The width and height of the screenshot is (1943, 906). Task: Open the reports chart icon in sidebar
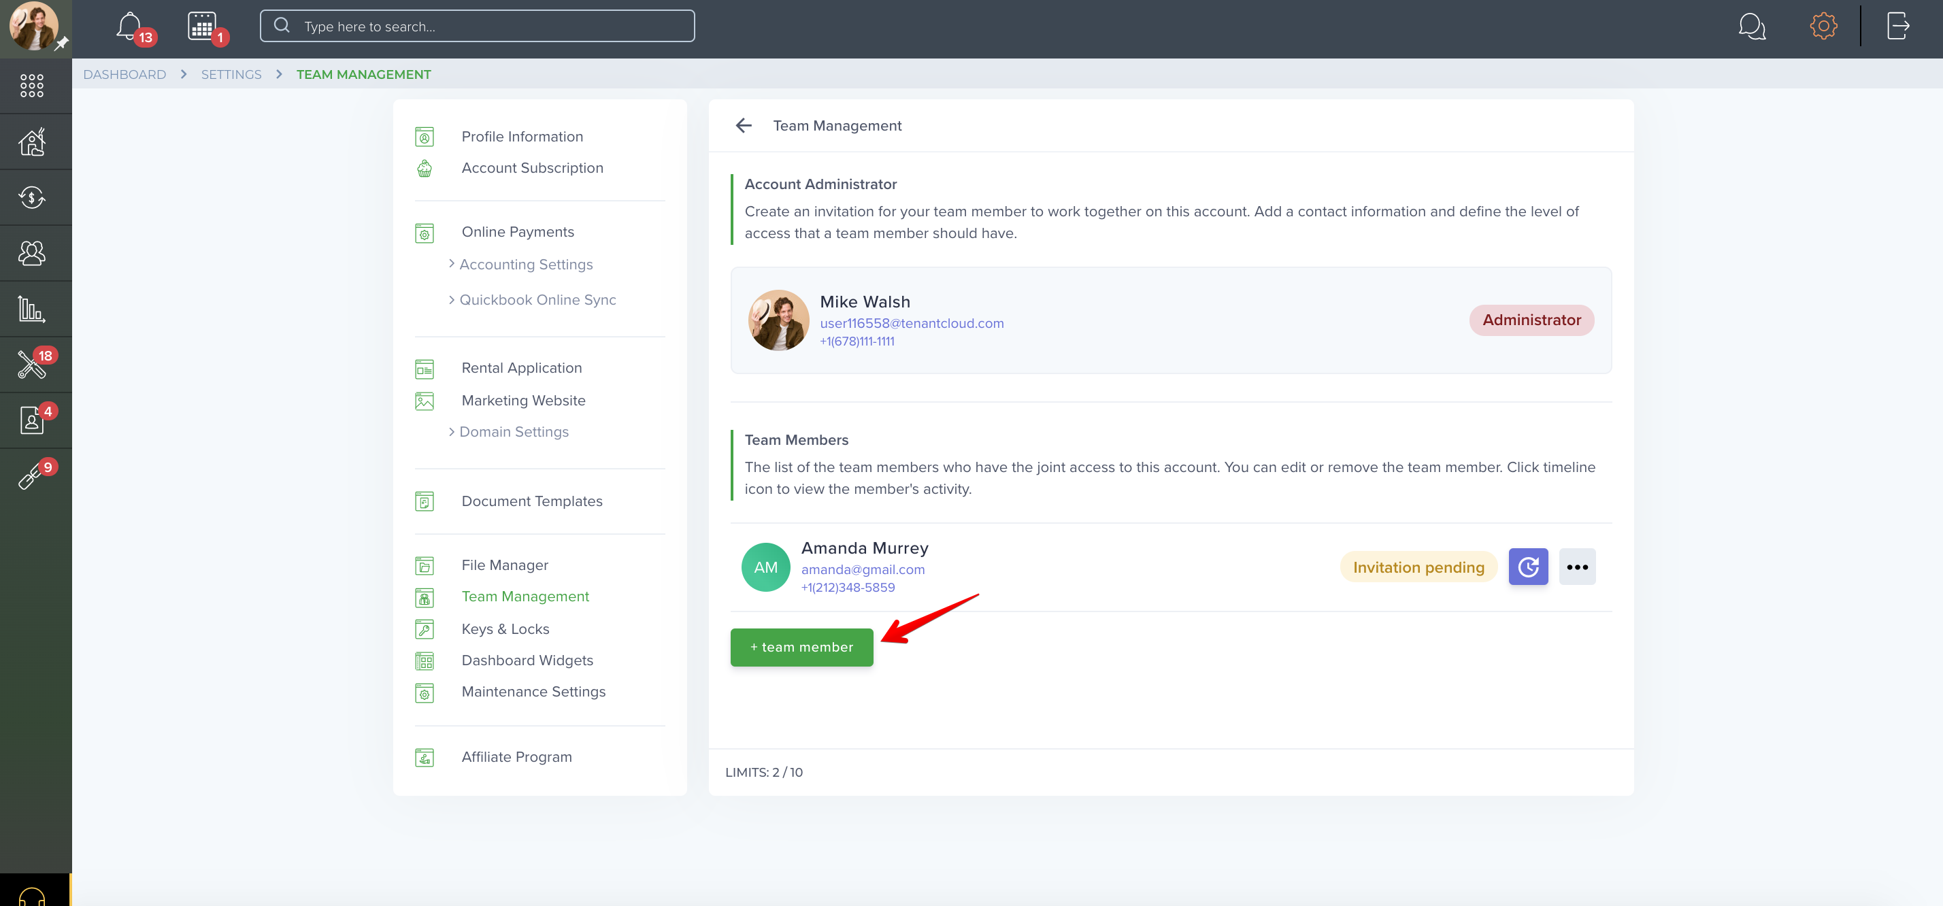point(32,309)
